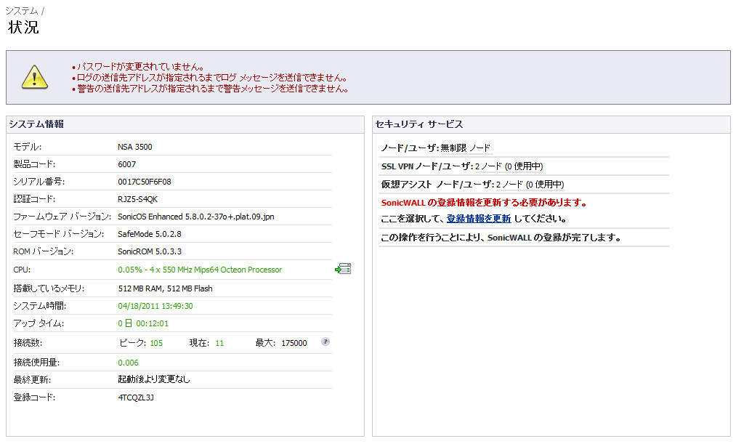Open the 登録情報を更新 link

tap(478, 219)
